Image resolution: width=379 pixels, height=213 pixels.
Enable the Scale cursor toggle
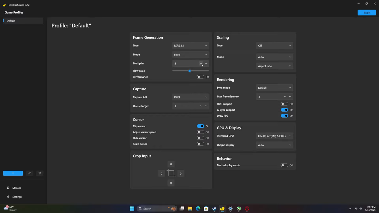200,144
